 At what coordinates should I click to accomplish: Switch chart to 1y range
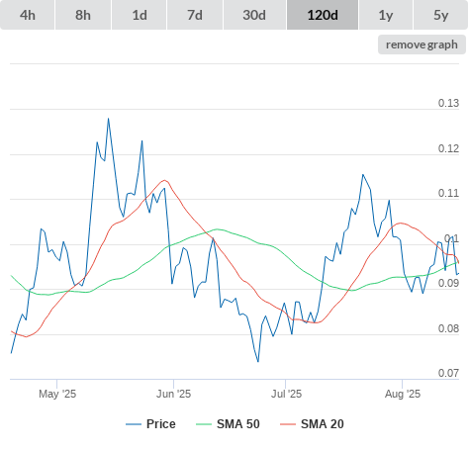tap(386, 15)
